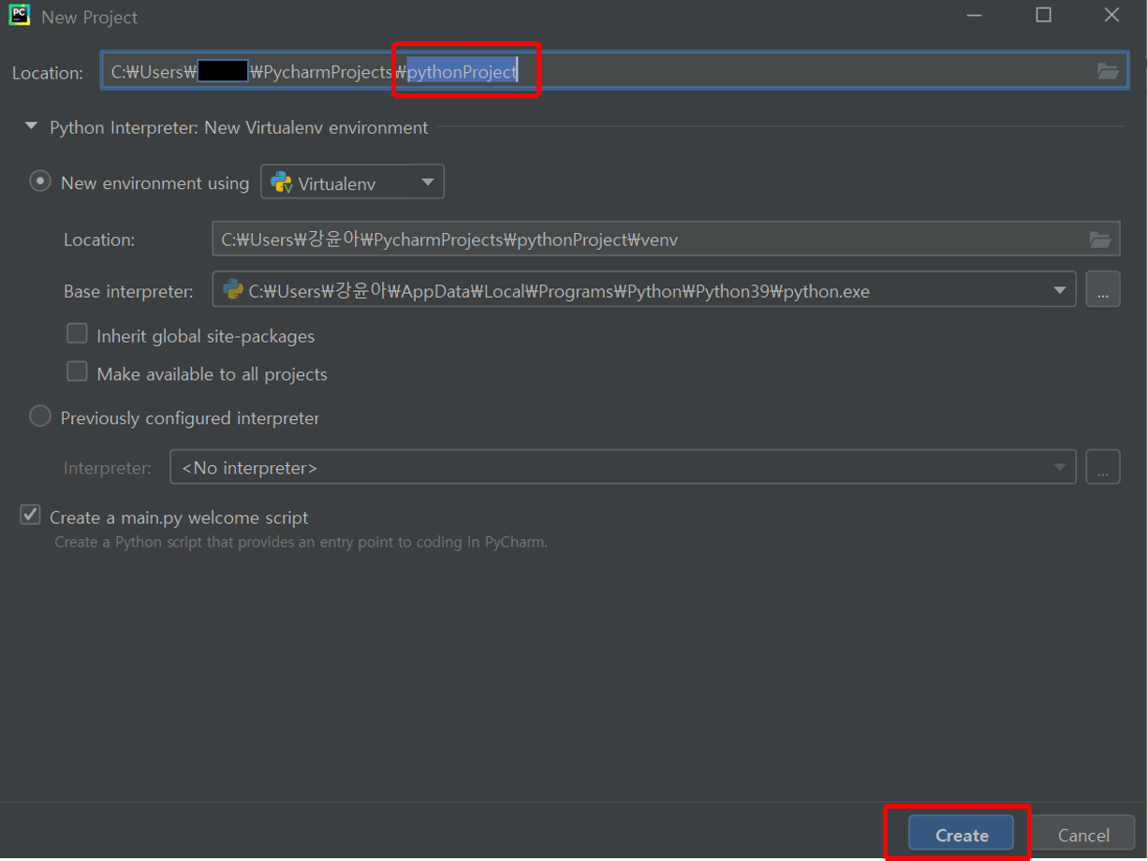Click the 'Base interpreter:' label
The height and width of the screenshot is (861, 1147).
pos(128,291)
